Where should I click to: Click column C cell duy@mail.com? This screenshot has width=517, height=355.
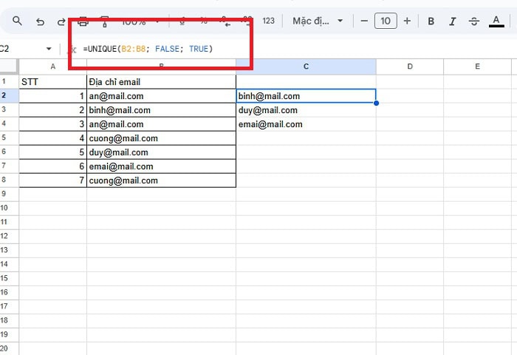click(x=306, y=110)
